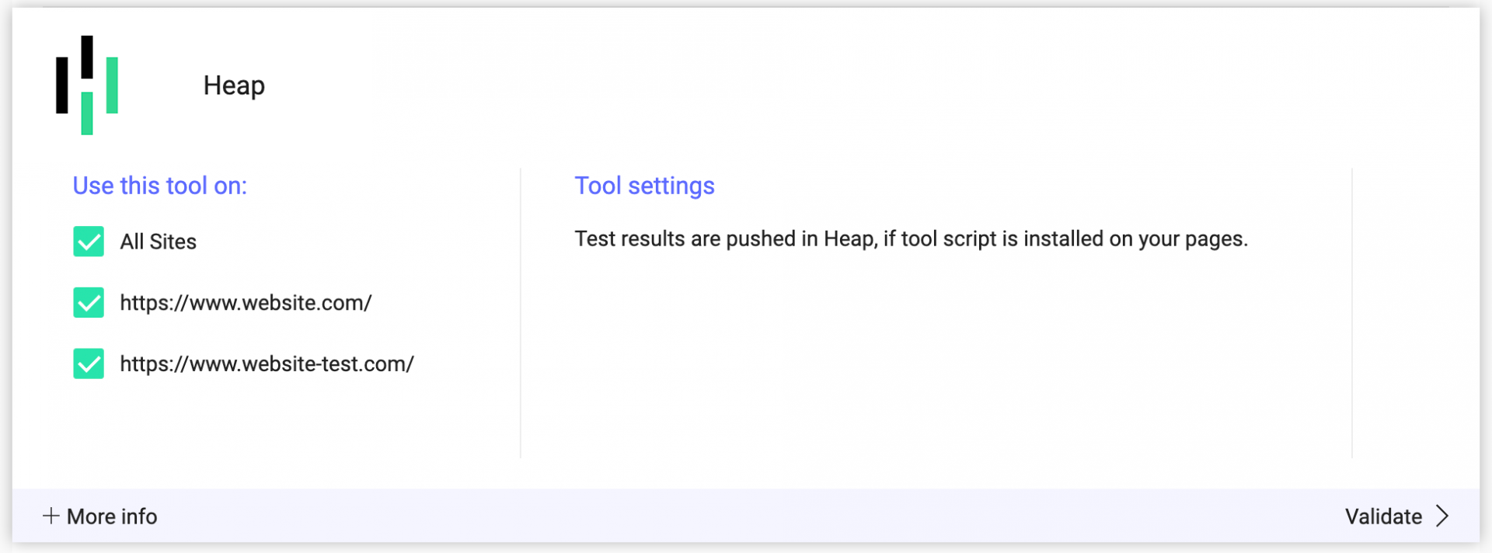Screen dimensions: 1492x553
Task: Disable the website-test.com checkbox
Action: point(89,363)
